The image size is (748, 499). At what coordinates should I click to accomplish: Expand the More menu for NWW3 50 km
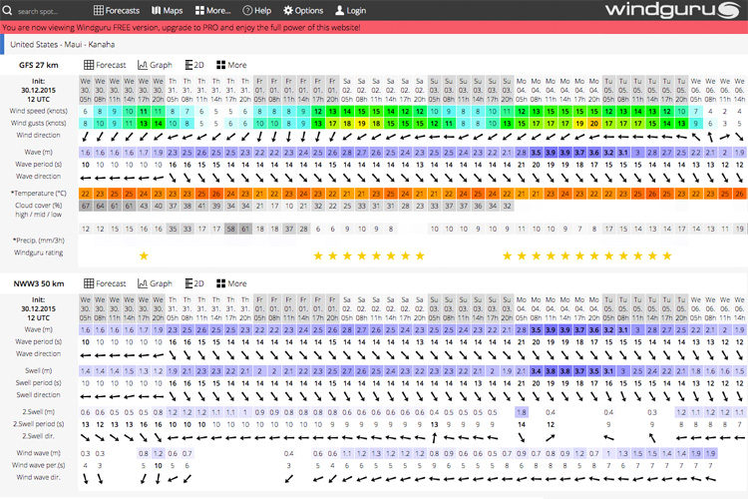pos(231,283)
